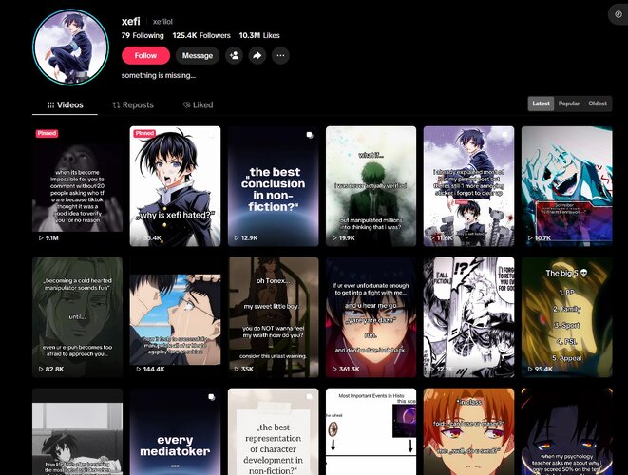Click the Pinned badge on first video
The image size is (628, 475).
coord(47,133)
